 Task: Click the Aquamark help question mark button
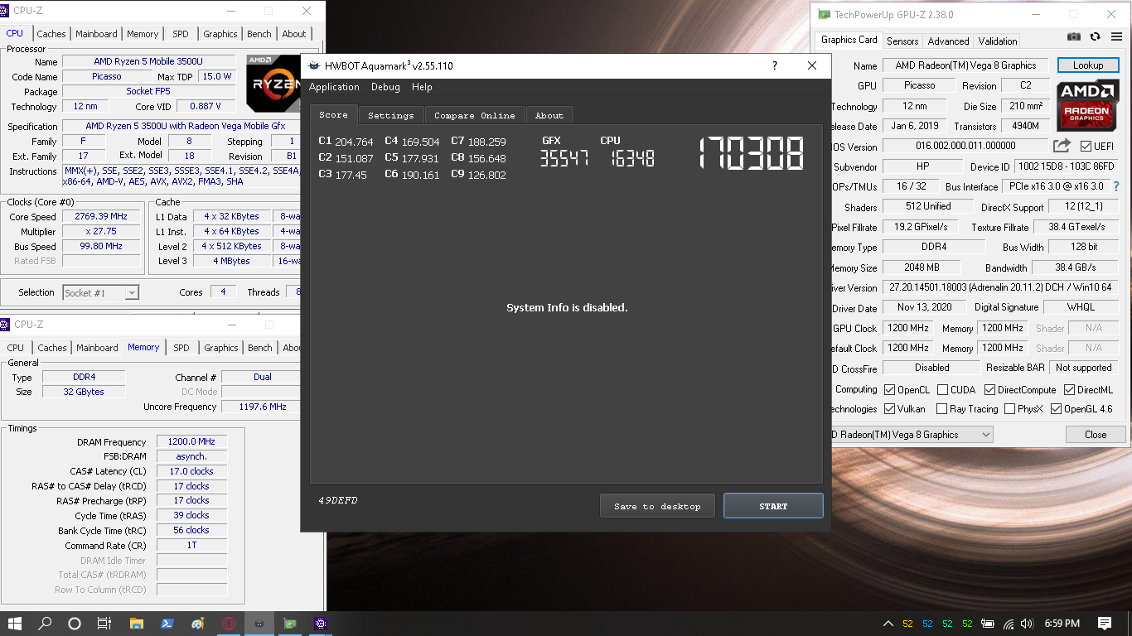[775, 66]
